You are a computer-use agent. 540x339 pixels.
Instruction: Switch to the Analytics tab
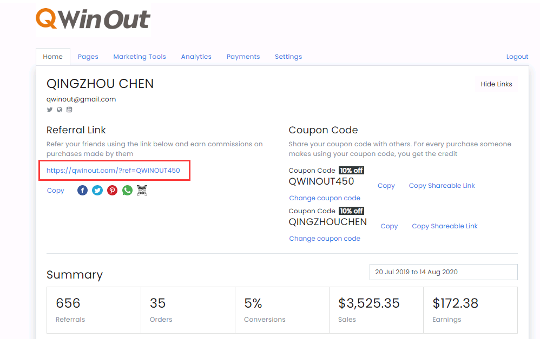[196, 57]
